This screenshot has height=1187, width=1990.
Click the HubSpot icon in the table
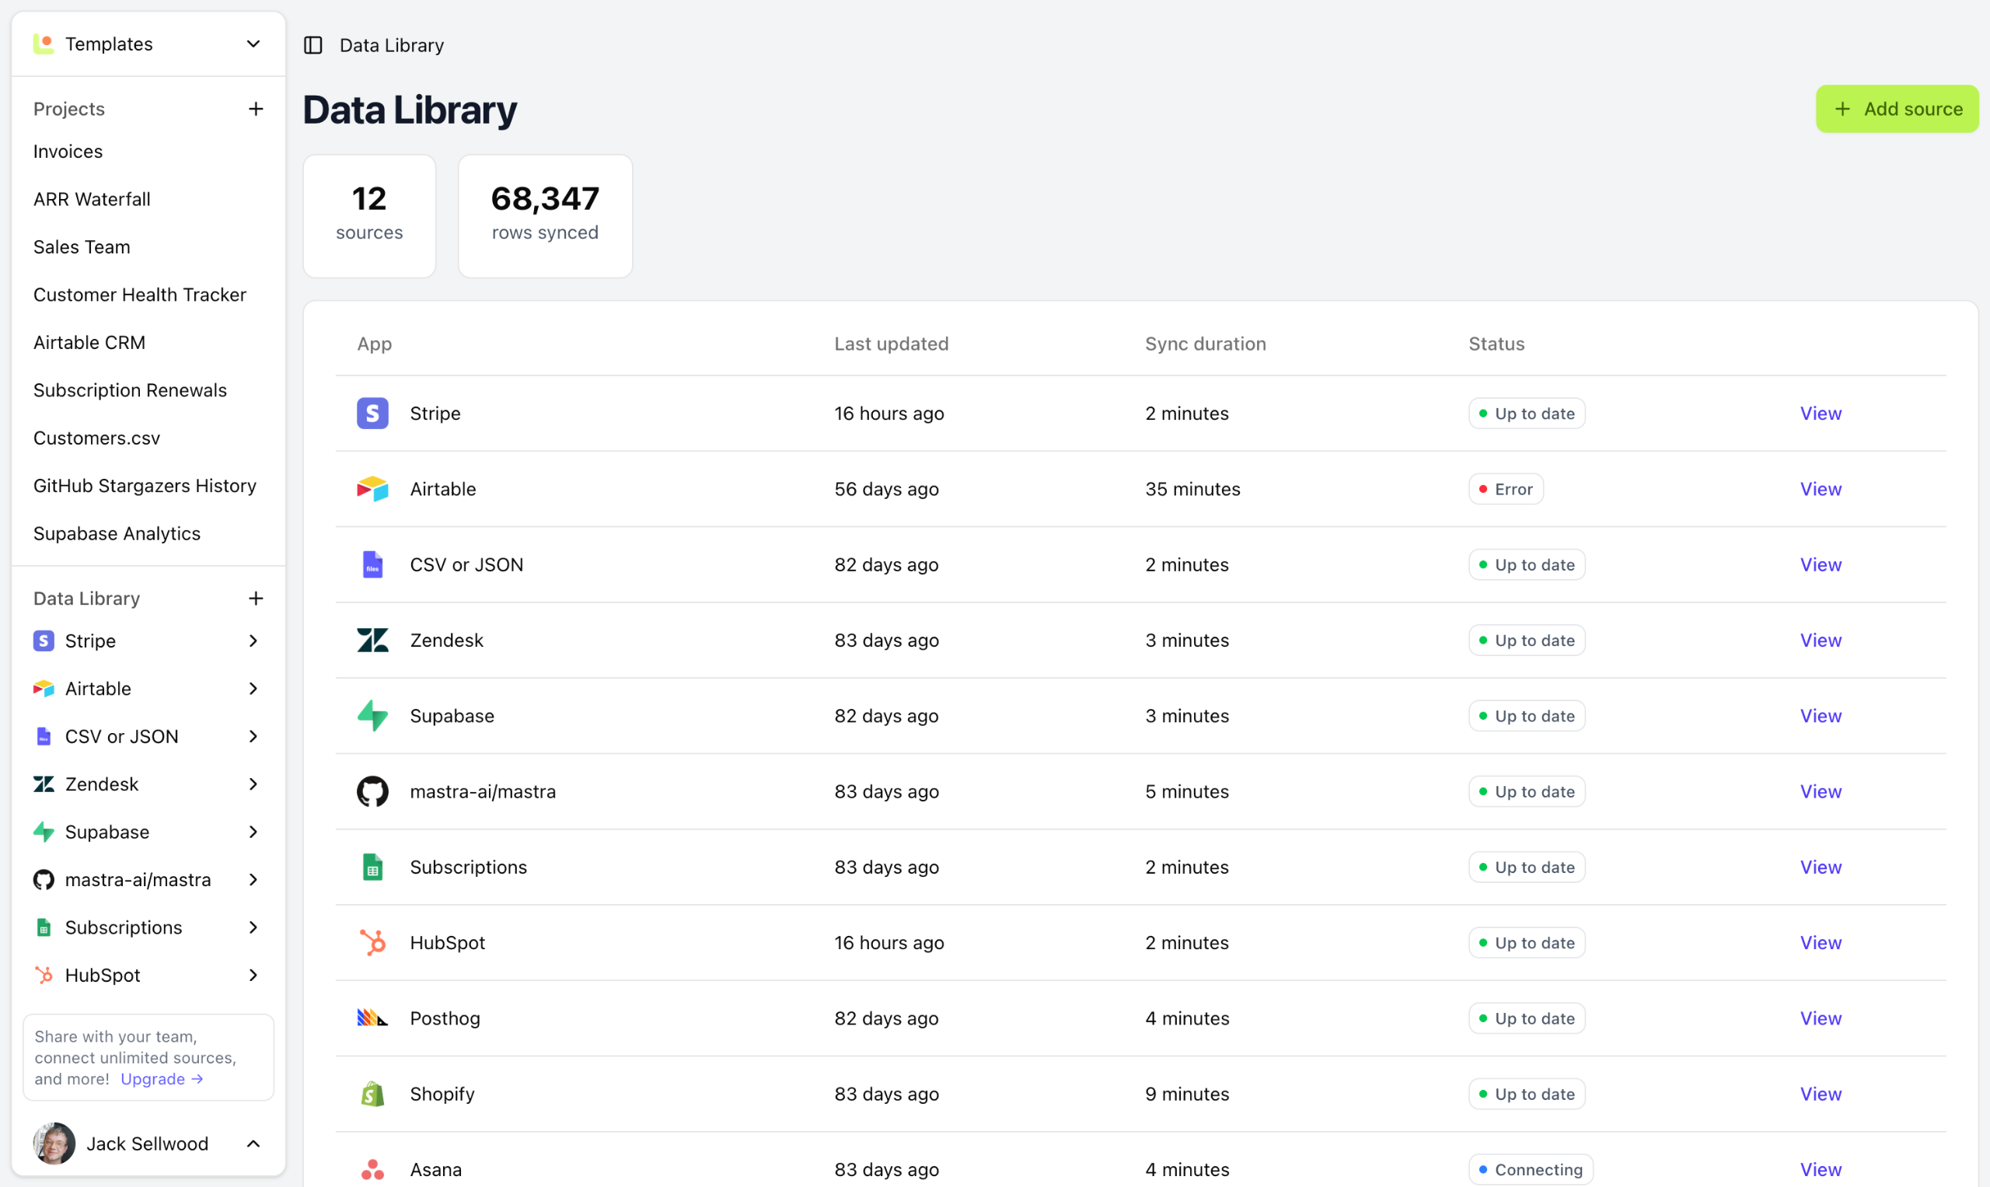(x=372, y=942)
